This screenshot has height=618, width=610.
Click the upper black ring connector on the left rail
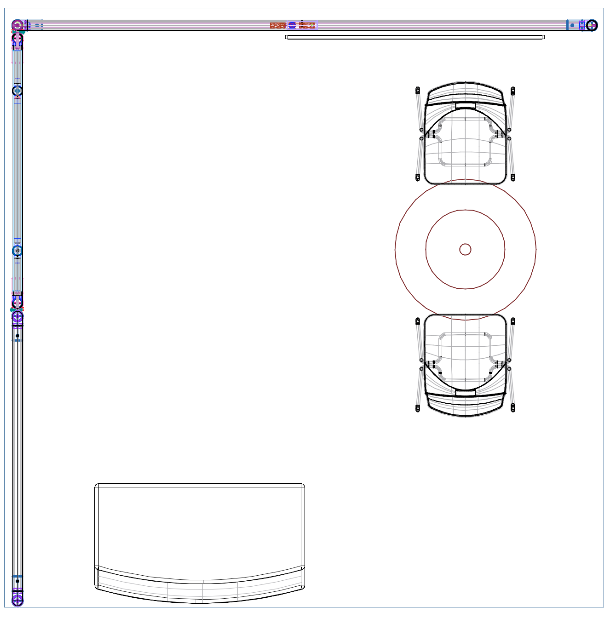pos(17,91)
